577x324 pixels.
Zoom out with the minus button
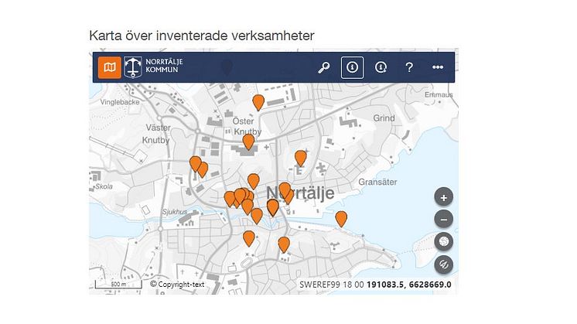(444, 220)
